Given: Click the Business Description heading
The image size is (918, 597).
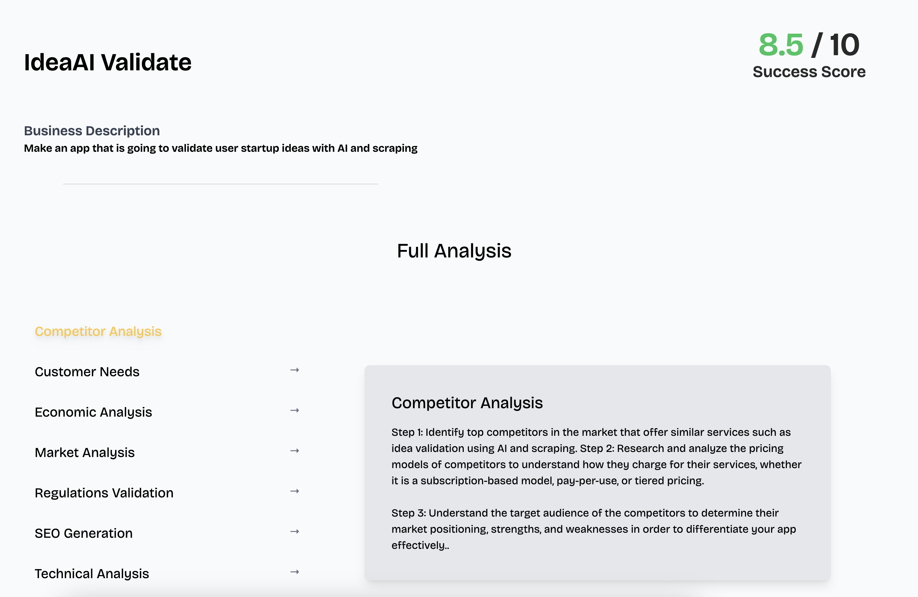Looking at the screenshot, I should [x=92, y=131].
